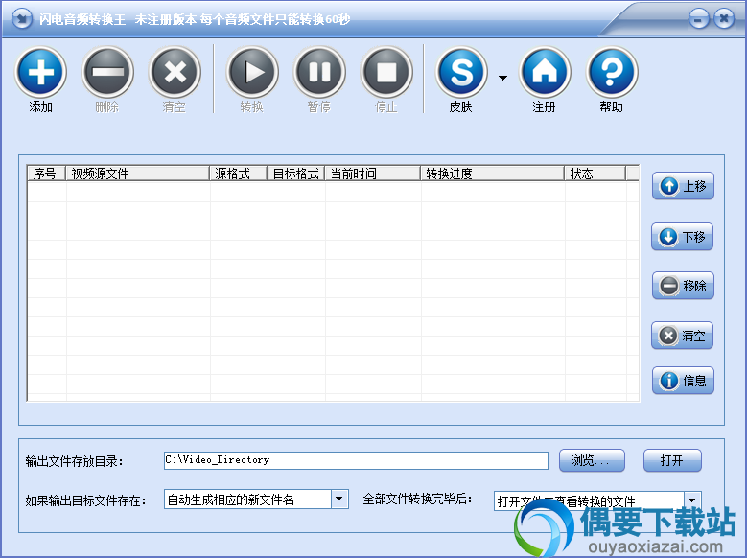This screenshot has height=558, width=747.
Task: Click the 状态 column header
Action: pyautogui.click(x=595, y=174)
